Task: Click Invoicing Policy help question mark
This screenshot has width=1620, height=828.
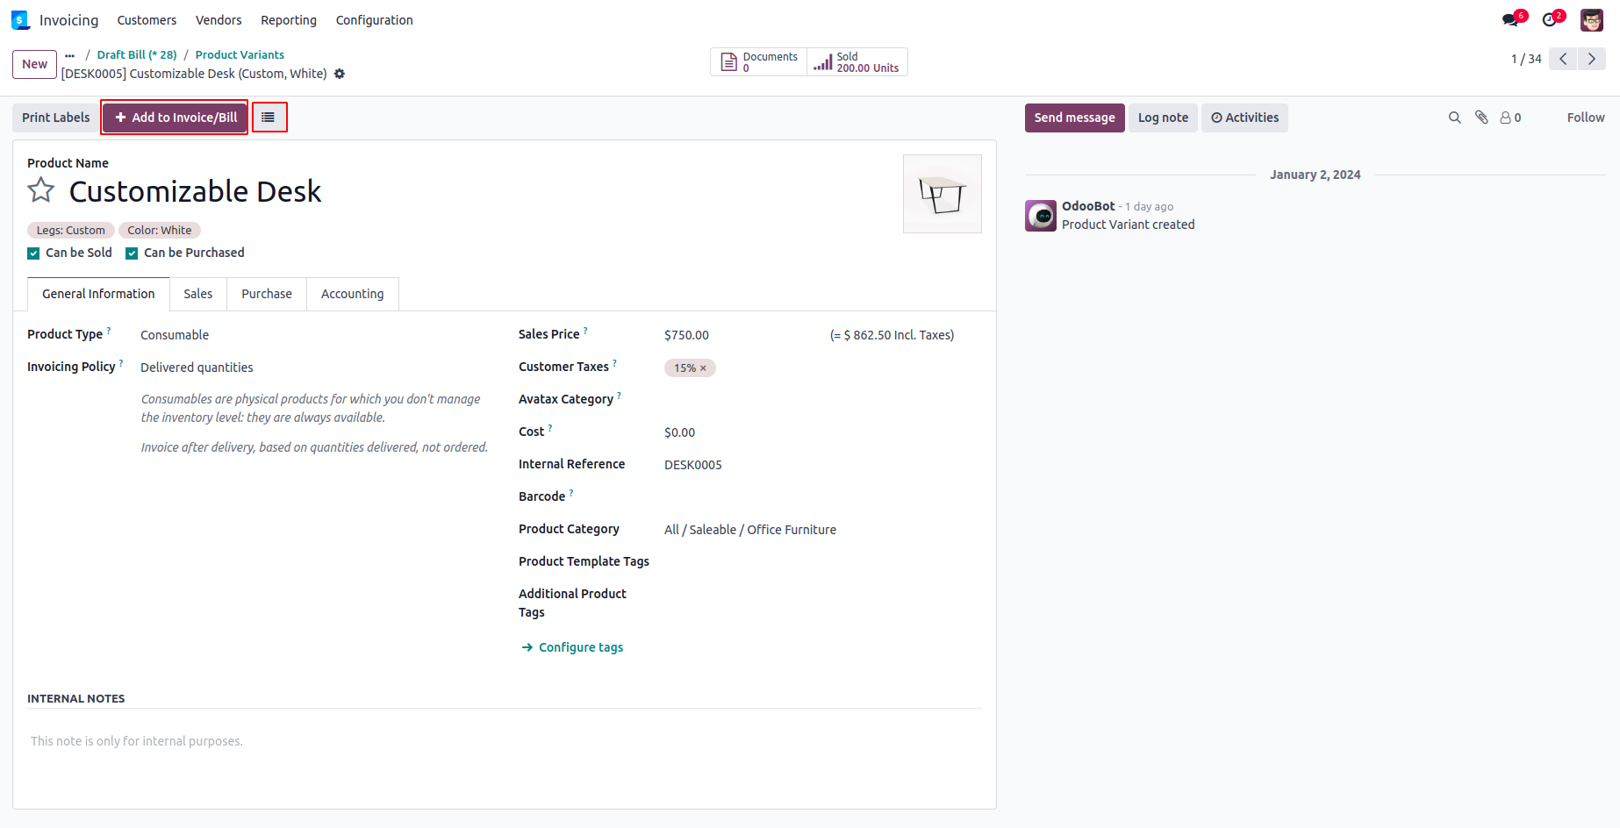Action: (121, 363)
